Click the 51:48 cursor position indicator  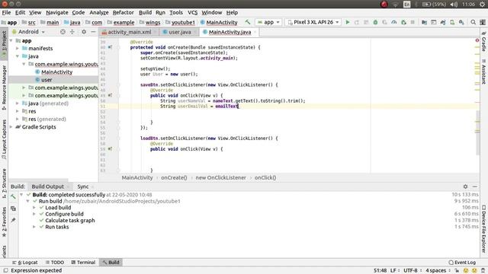click(x=380, y=271)
